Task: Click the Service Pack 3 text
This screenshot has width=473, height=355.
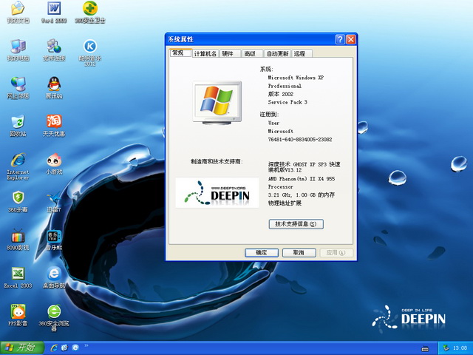Action: click(x=287, y=102)
